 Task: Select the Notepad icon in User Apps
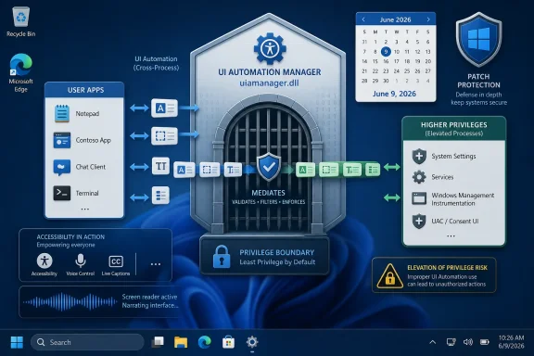tap(62, 113)
